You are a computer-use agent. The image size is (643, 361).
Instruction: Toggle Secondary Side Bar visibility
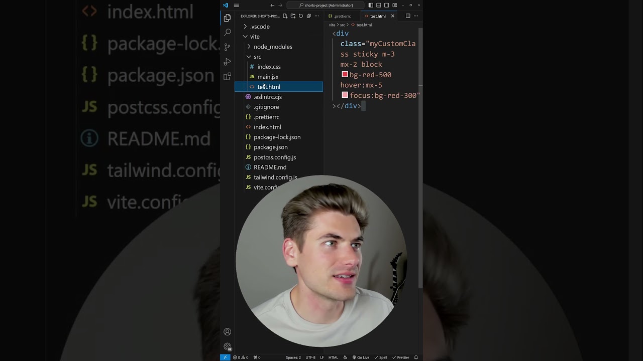(386, 5)
